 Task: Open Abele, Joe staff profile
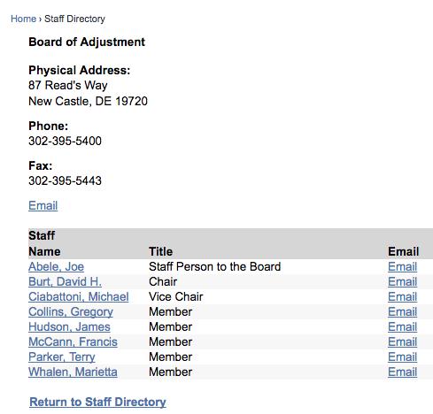57,266
